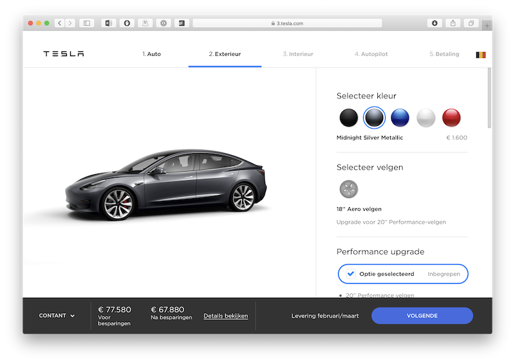Click the Volgende button
515x364 pixels.
pyautogui.click(x=422, y=316)
